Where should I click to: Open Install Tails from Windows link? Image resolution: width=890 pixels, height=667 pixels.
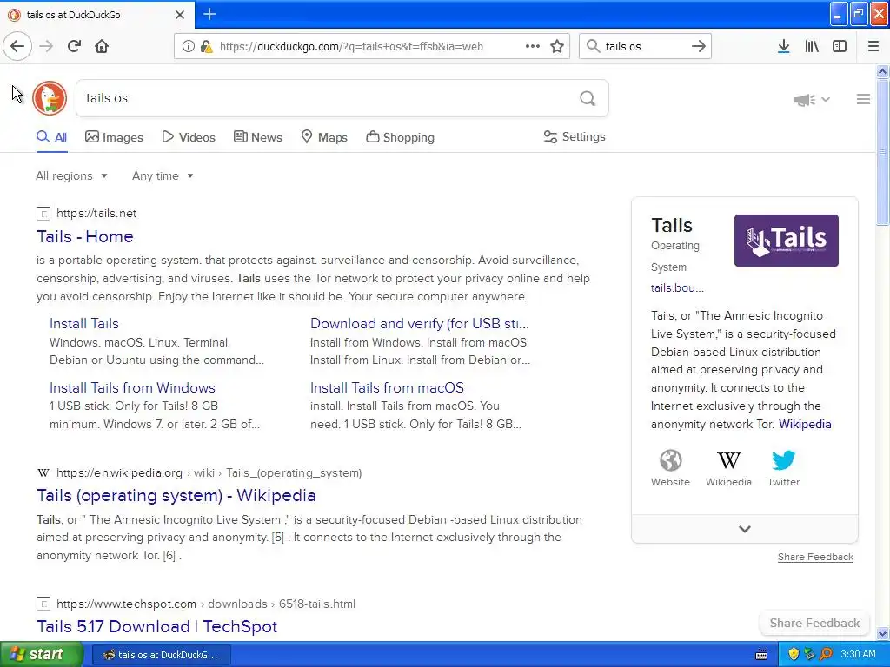tap(132, 387)
